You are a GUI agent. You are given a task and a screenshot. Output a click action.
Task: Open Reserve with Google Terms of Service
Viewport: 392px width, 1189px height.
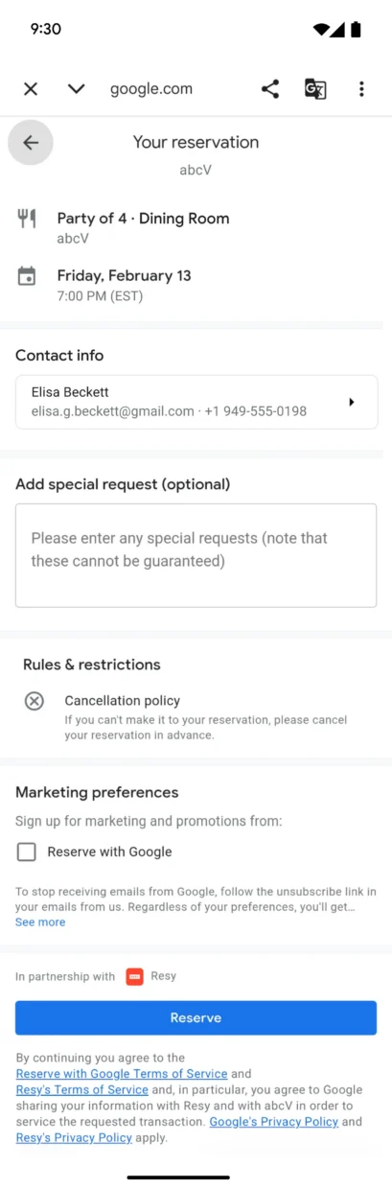click(x=122, y=1074)
